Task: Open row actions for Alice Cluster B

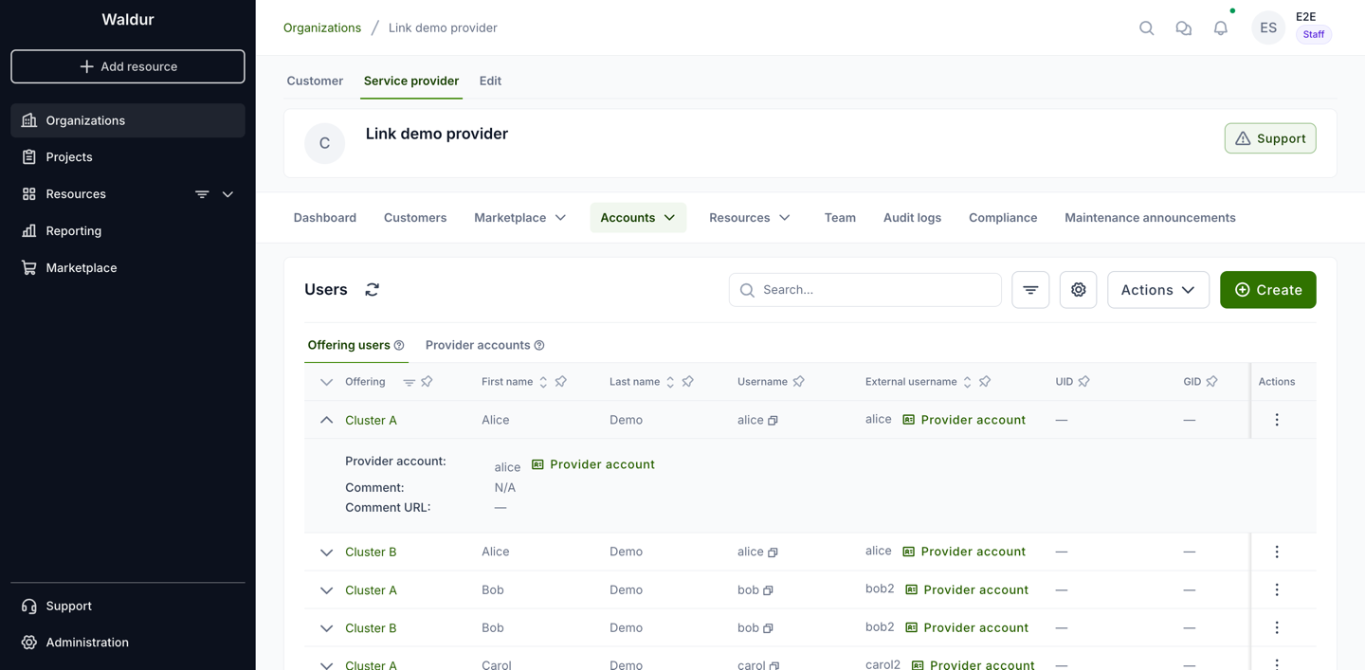Action: pos(1277,552)
